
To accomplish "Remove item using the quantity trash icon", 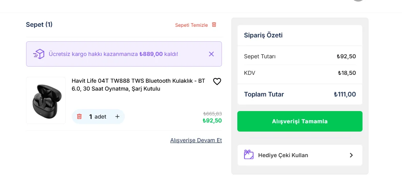I will coord(79,117).
